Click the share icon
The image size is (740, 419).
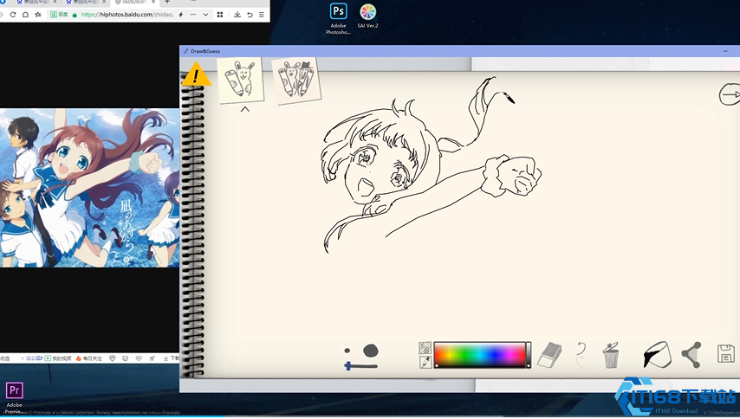pos(691,354)
